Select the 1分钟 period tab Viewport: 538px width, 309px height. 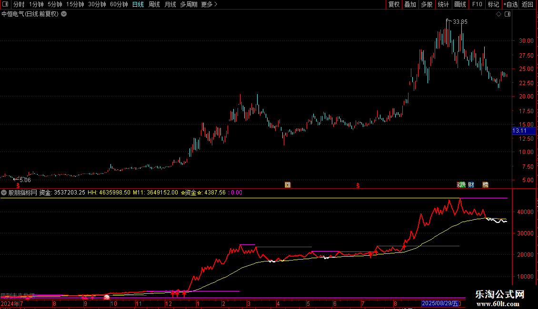click(36, 4)
